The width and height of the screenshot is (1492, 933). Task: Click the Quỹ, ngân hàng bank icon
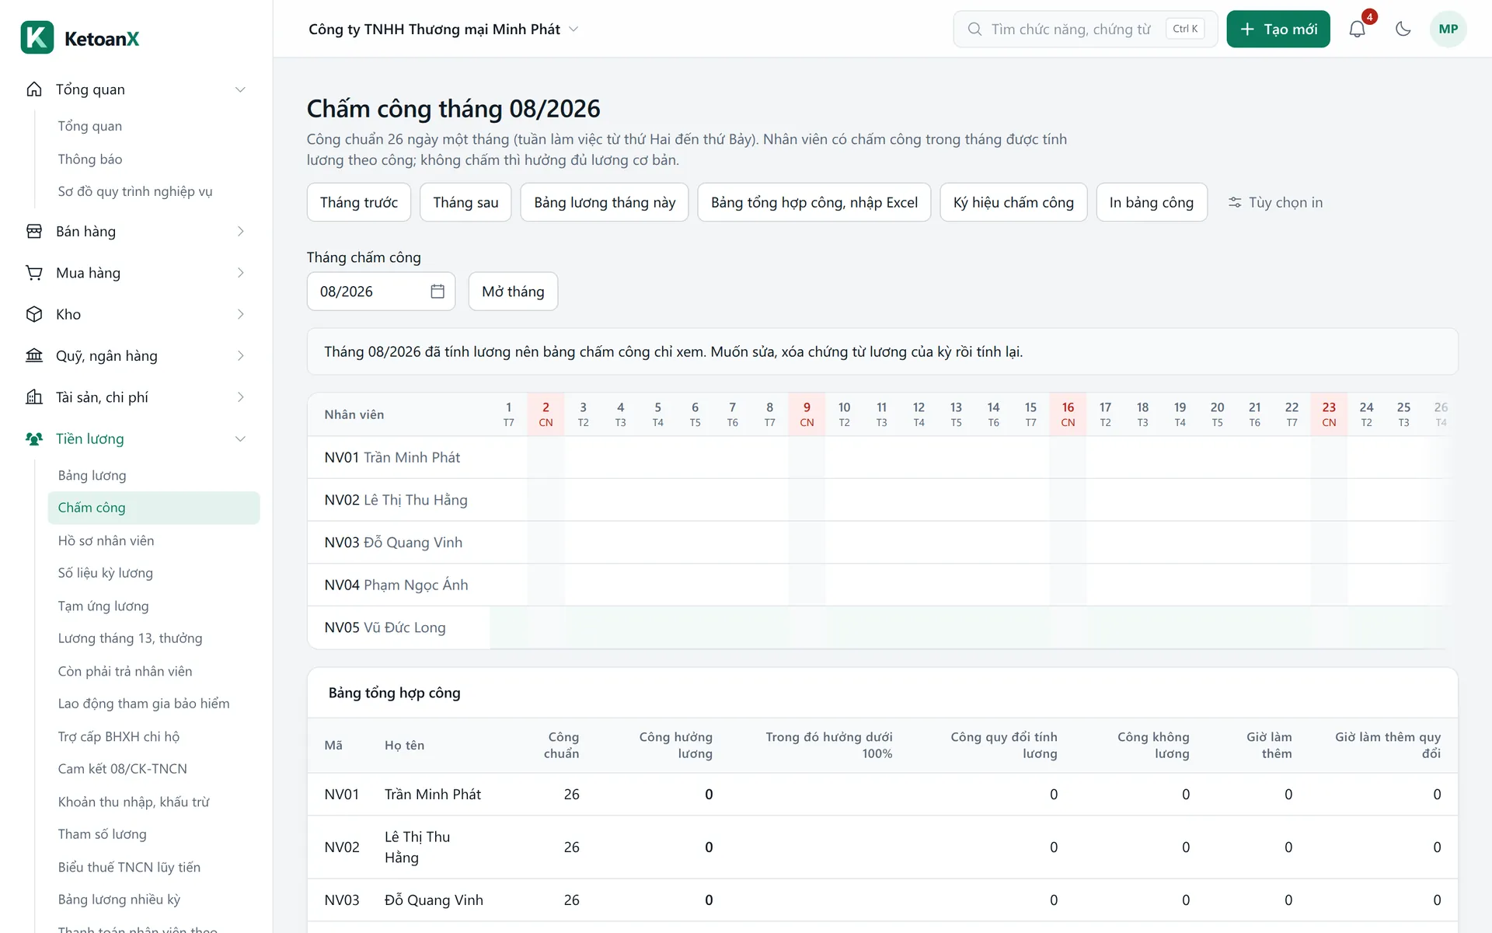click(x=34, y=356)
